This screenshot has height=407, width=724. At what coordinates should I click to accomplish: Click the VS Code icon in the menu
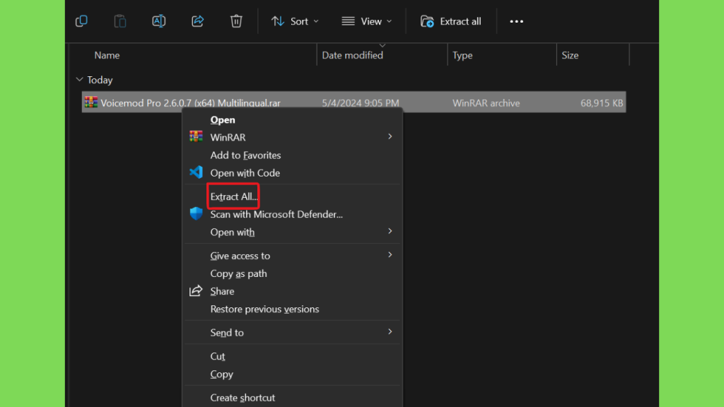(x=197, y=172)
